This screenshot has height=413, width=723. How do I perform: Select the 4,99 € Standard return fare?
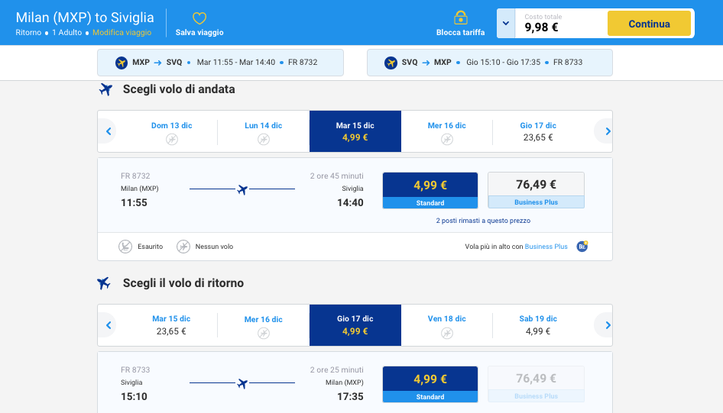[430, 384]
